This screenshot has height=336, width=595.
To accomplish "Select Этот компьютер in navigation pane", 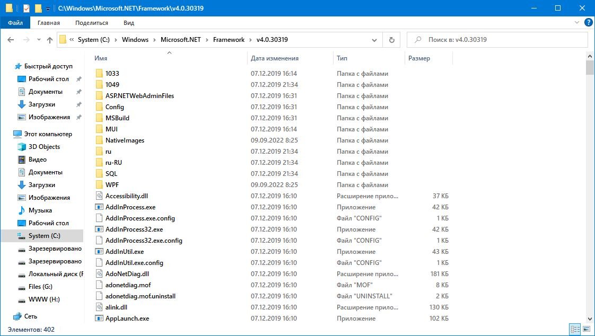I will pos(48,134).
